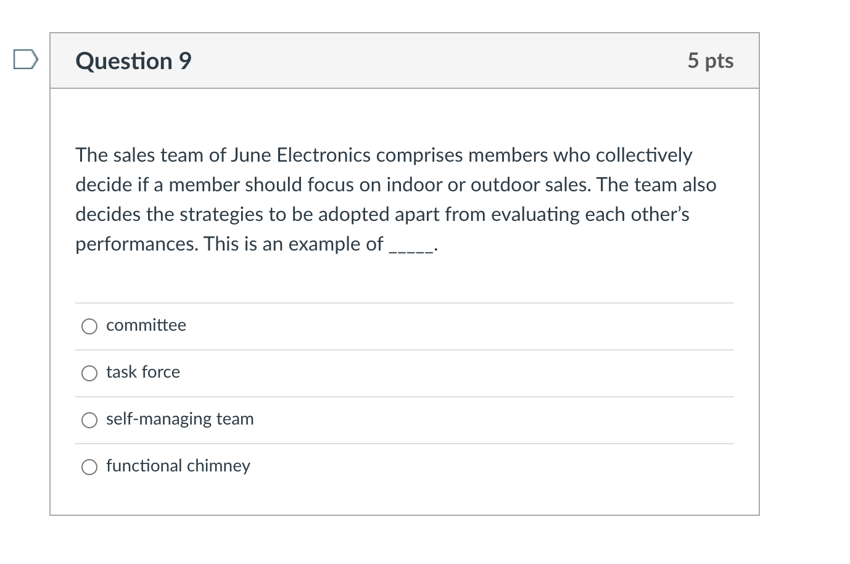This screenshot has height=564, width=850.
Task: Click the "Question 9" header title
Action: [133, 60]
